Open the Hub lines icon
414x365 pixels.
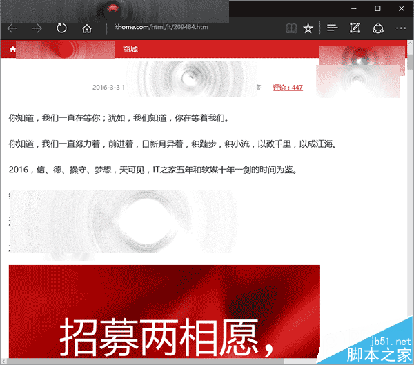pyautogui.click(x=332, y=28)
